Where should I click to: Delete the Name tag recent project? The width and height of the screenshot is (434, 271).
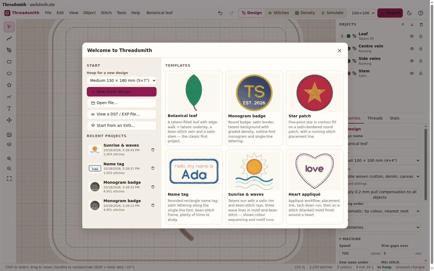153,168
